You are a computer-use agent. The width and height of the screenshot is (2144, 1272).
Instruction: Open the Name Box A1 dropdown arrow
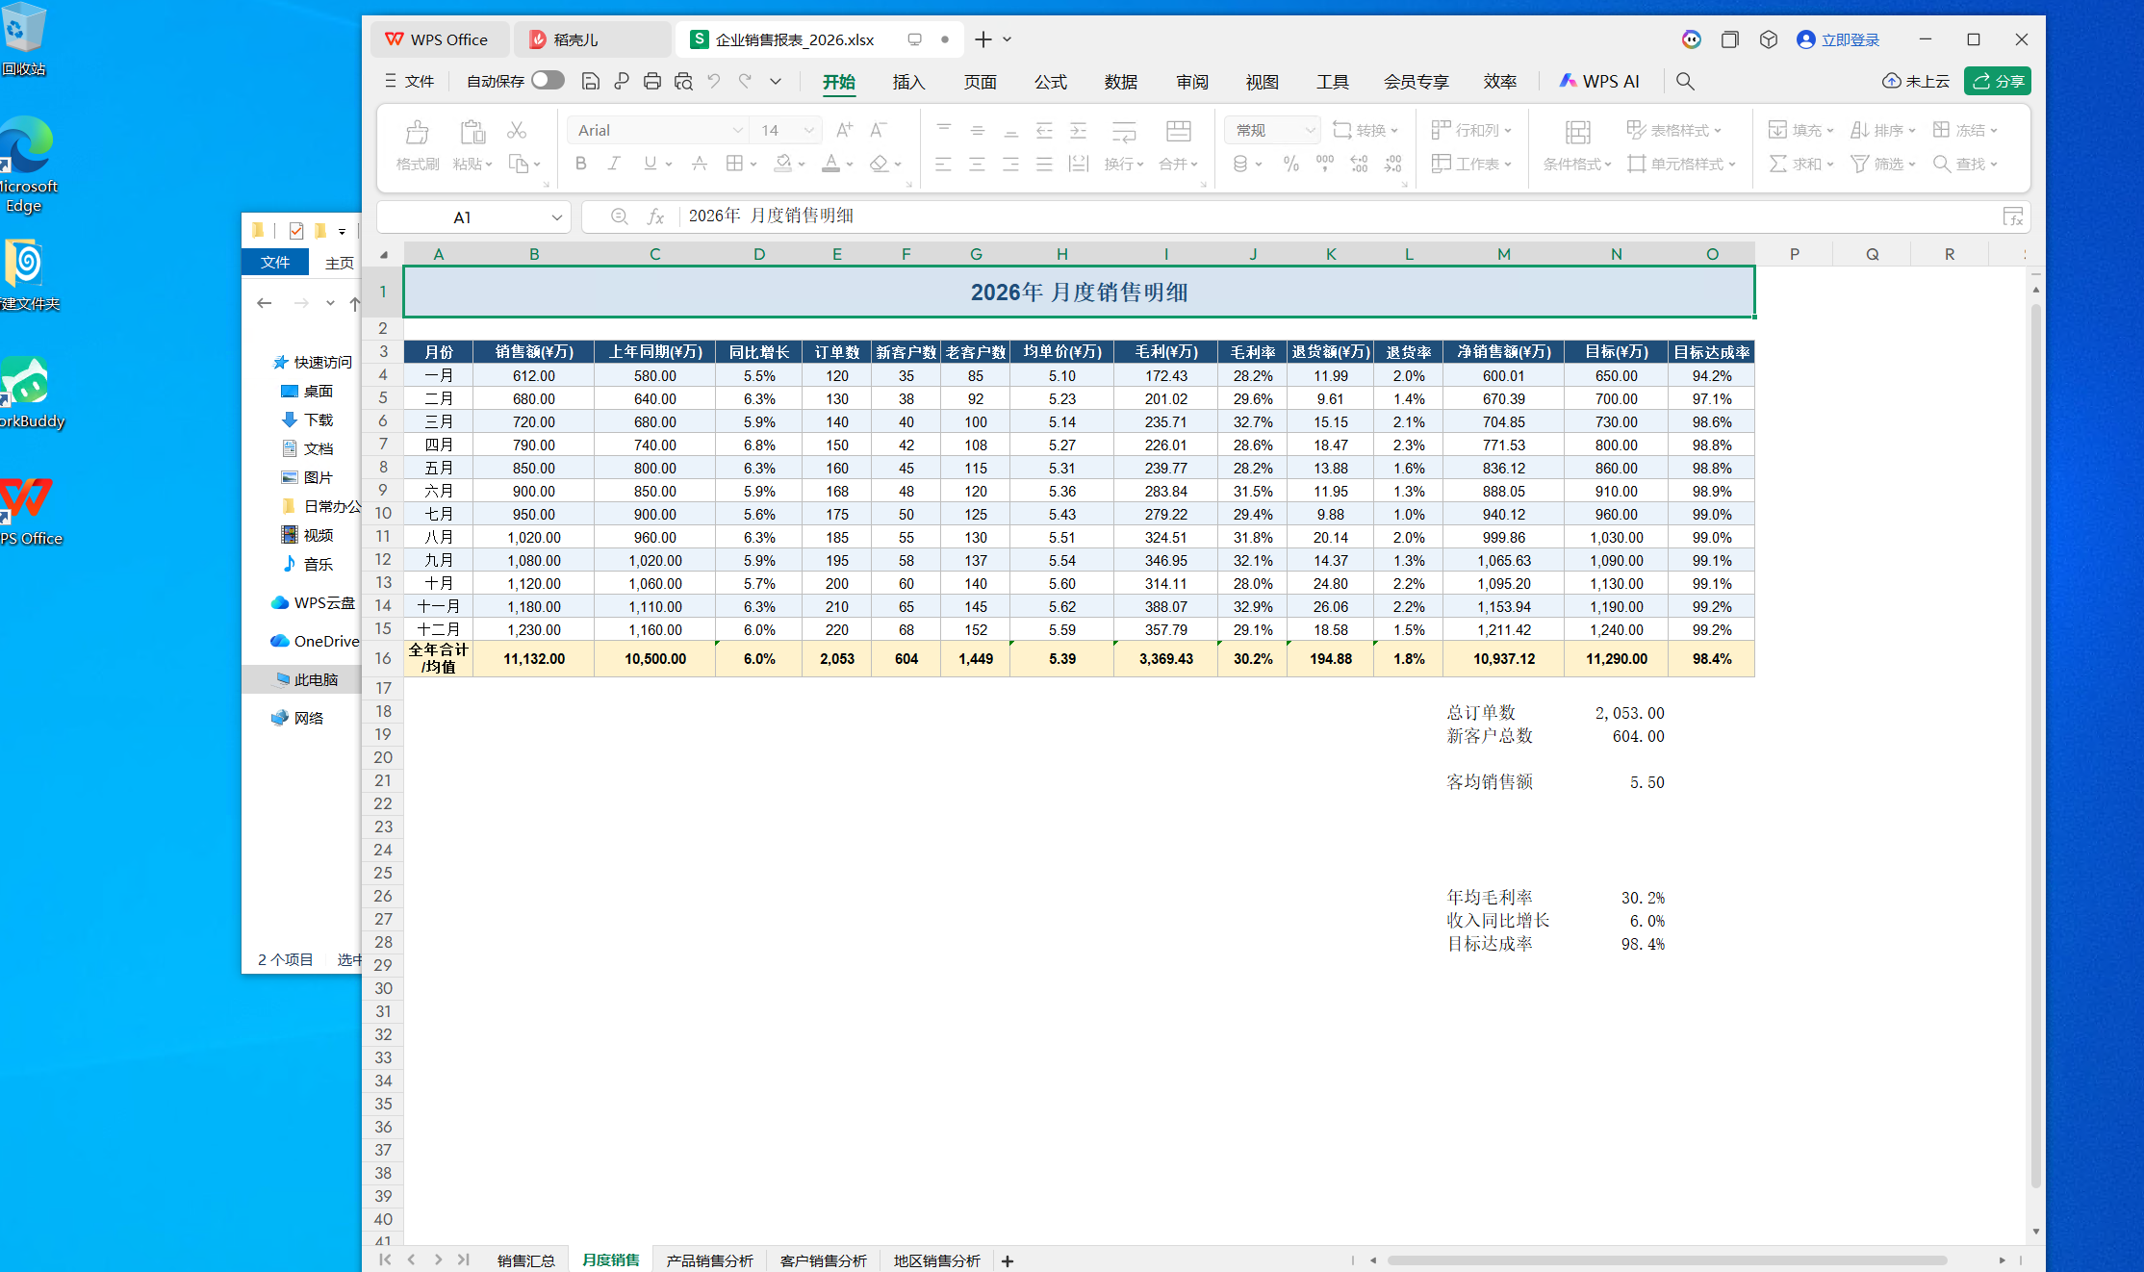[556, 217]
